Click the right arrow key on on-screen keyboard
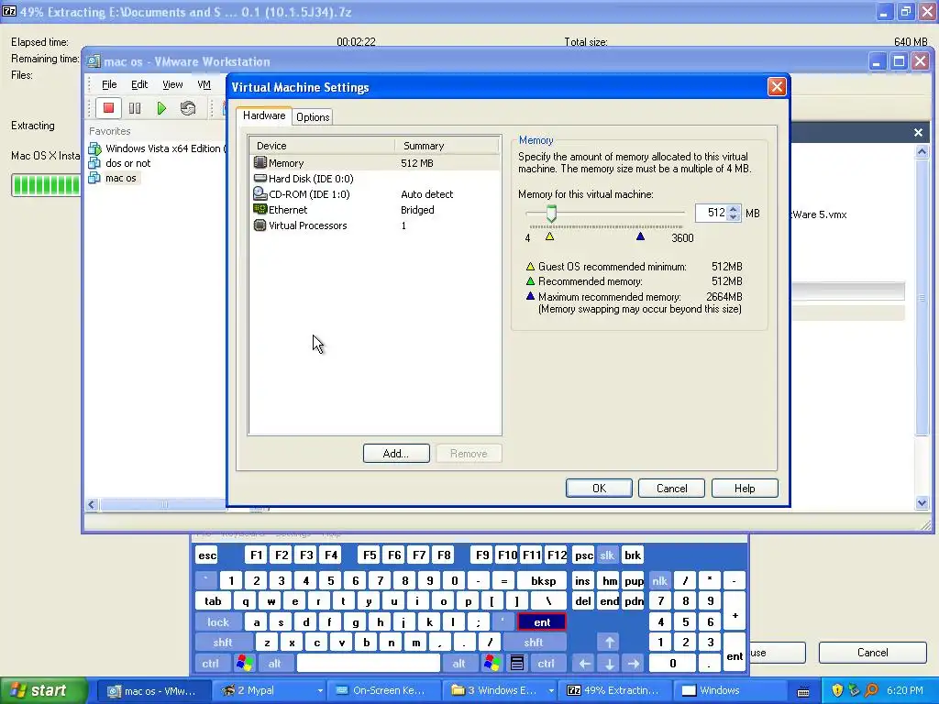 (x=634, y=664)
